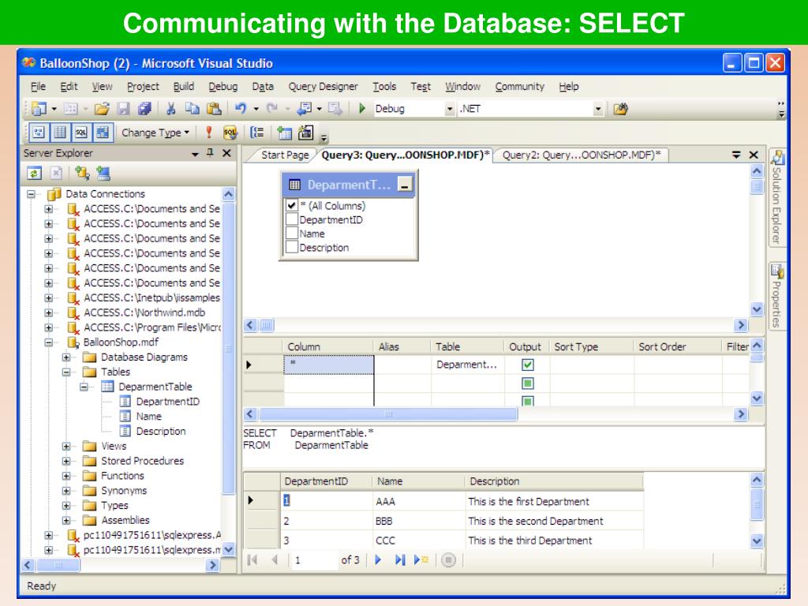Screen dimensions: 808x606
Task: Collapse the BalloonShop.mdf node
Action: [48, 342]
